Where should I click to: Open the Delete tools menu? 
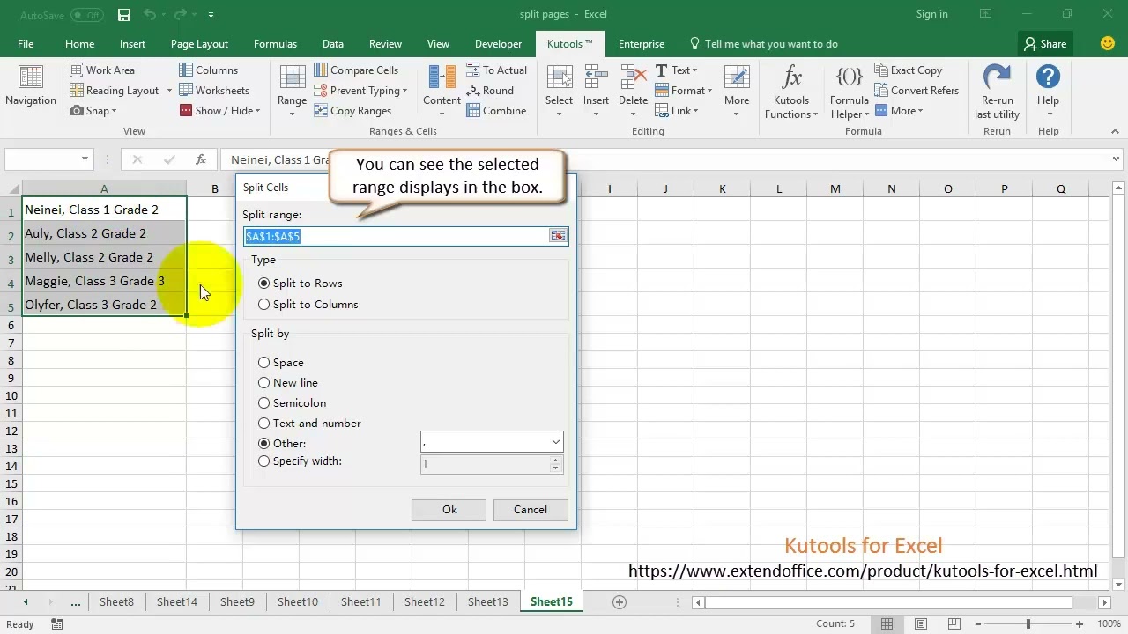[633, 90]
